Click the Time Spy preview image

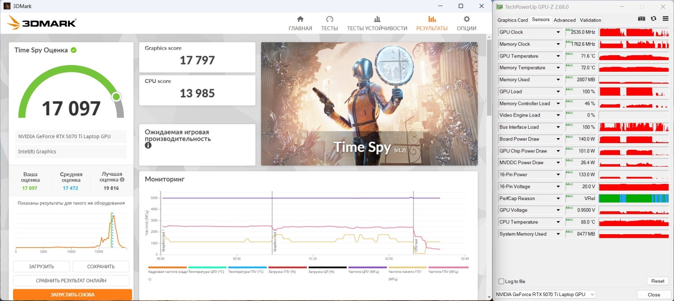(369, 104)
